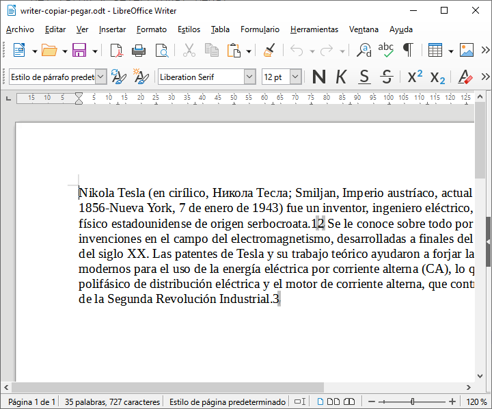This screenshot has width=492, height=409.
Task: Click the Liberation Serif font name field
Action: [201, 77]
